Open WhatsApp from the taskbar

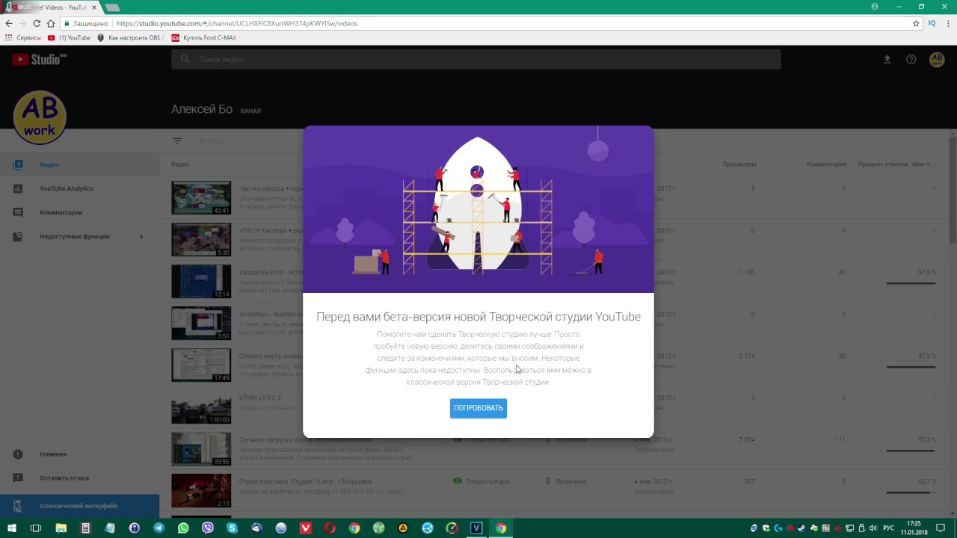coord(183,528)
